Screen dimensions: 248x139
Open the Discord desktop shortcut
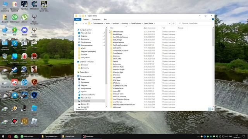pos(24,31)
